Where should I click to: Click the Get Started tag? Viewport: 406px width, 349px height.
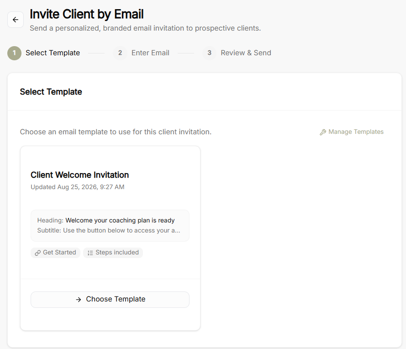(55, 253)
